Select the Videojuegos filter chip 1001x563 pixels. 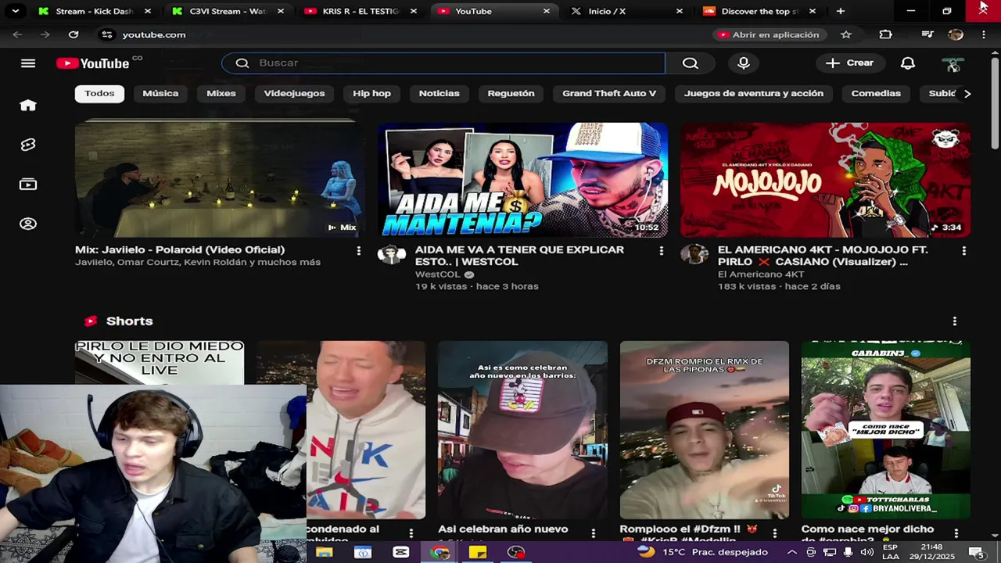[x=294, y=93]
